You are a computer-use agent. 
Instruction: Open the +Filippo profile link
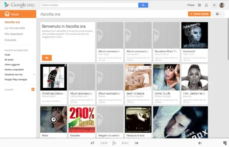[190, 5]
